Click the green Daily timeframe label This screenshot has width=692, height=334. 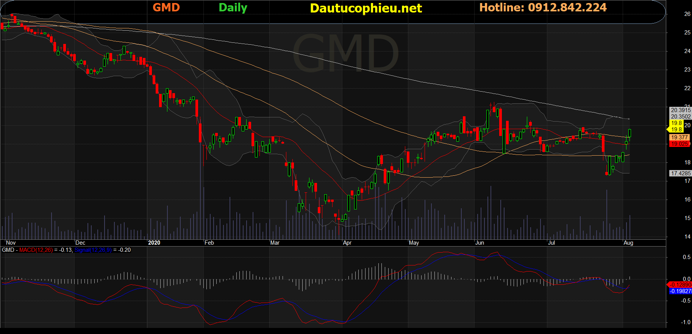233,8
